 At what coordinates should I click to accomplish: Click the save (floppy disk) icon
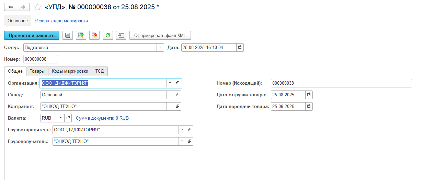click(x=68, y=35)
